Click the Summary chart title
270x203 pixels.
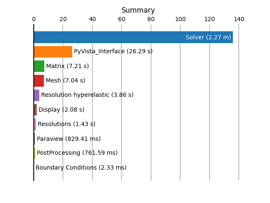tap(138, 10)
